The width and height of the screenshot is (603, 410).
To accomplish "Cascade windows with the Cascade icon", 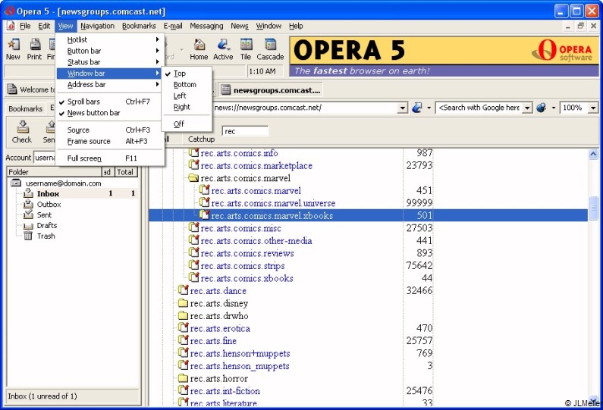I will click(x=270, y=45).
